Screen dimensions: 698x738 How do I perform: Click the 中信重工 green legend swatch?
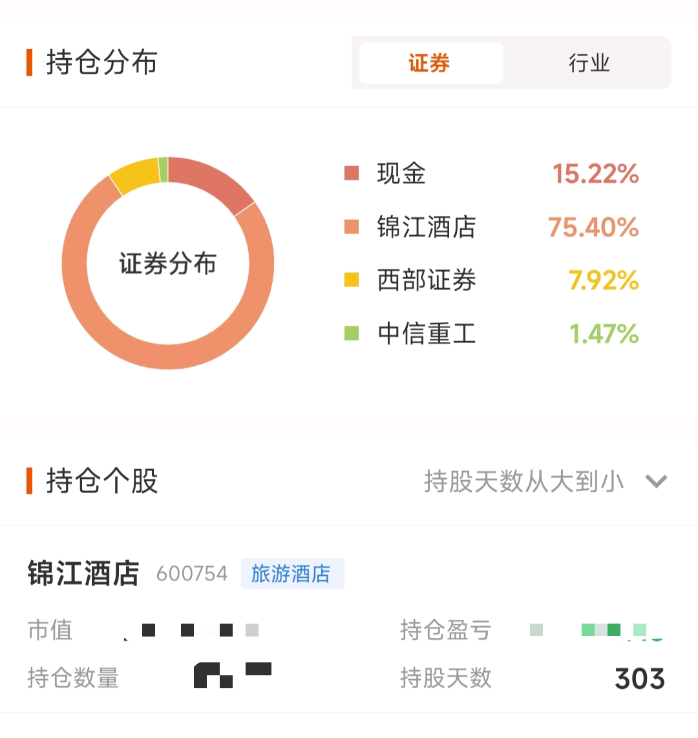tap(352, 333)
